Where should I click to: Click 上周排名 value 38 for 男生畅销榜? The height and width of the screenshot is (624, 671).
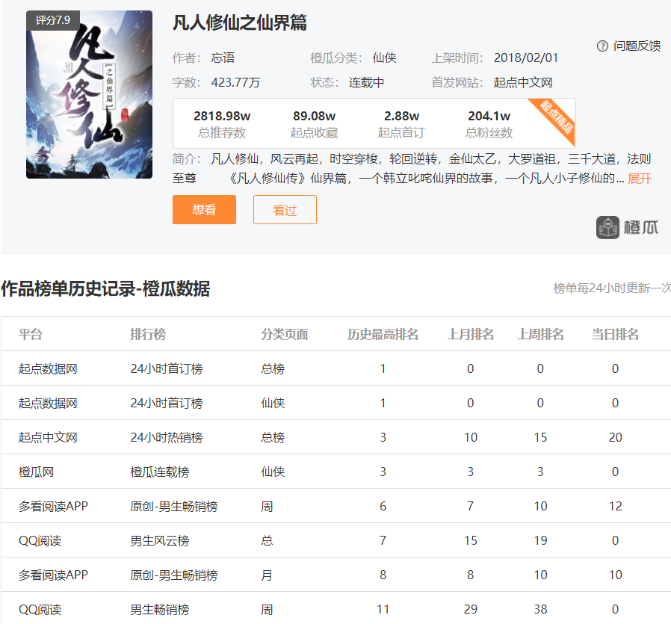tap(540, 609)
